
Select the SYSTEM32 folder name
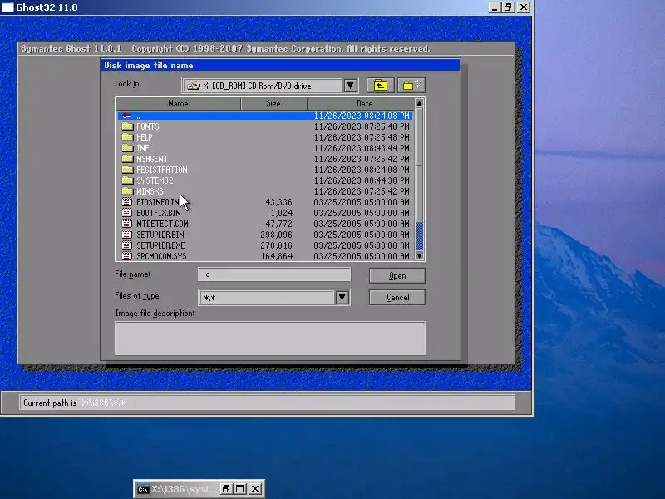[155, 180]
